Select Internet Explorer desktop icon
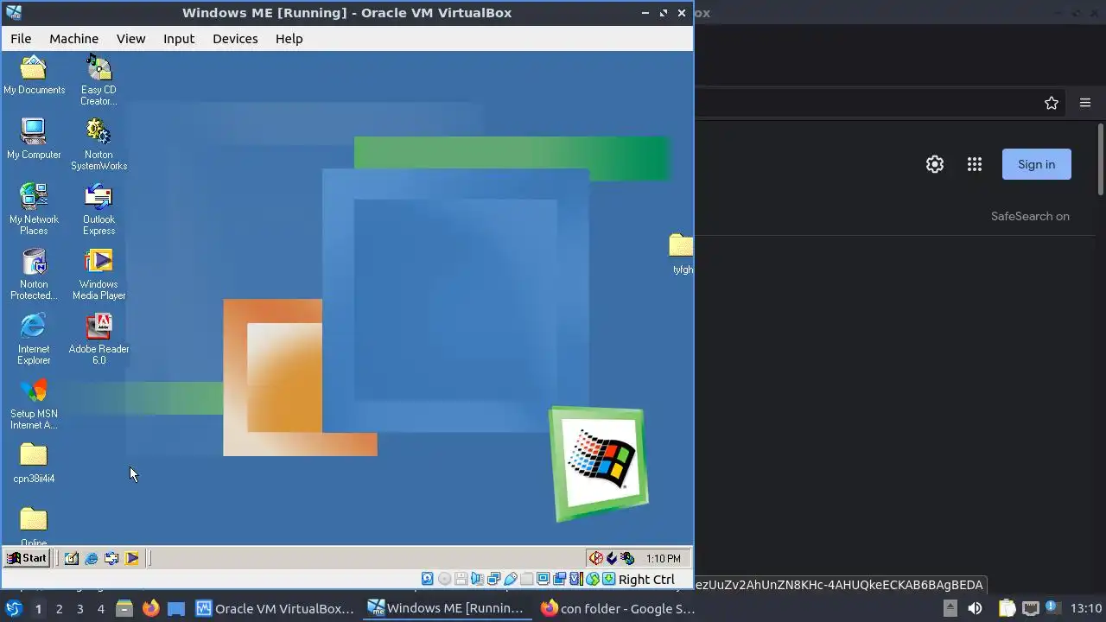This screenshot has height=622, width=1106. point(34,339)
